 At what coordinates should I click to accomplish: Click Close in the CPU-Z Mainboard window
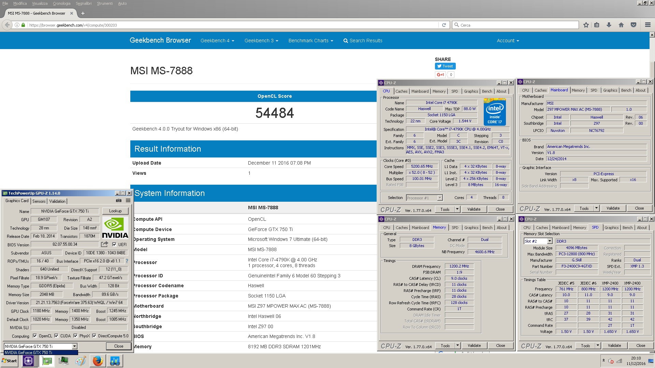(x=639, y=208)
